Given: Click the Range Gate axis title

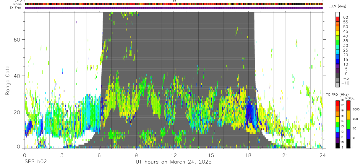Looking at the screenshot, I should point(8,80).
